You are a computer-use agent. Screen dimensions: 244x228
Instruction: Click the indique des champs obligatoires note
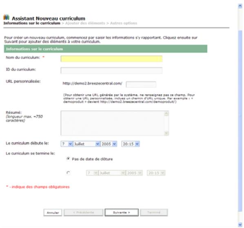coord(38,187)
